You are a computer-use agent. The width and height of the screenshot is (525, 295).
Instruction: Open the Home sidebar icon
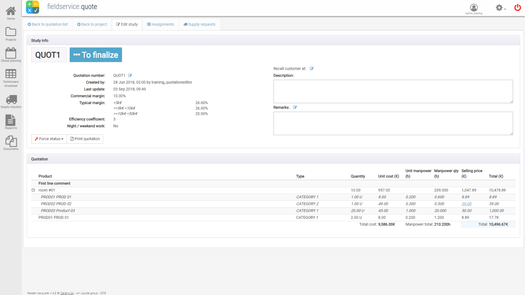[11, 12]
